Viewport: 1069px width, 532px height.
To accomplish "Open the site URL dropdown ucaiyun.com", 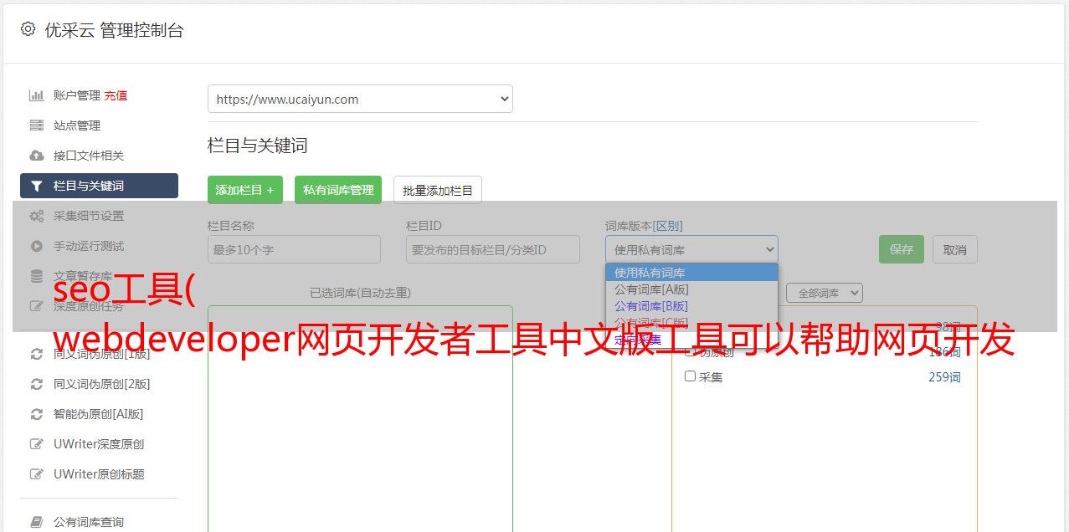I will [x=360, y=99].
